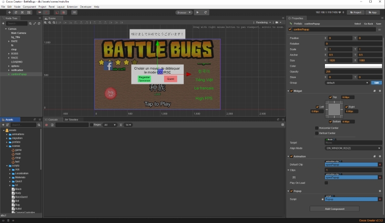Open the main scene asset

pyautogui.click(x=18, y=154)
